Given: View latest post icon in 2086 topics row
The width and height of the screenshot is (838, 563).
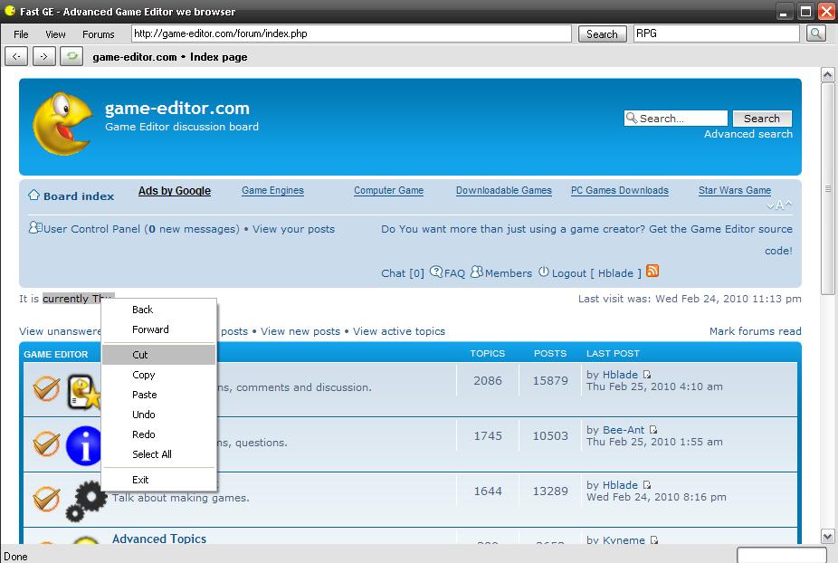Looking at the screenshot, I should [647, 375].
